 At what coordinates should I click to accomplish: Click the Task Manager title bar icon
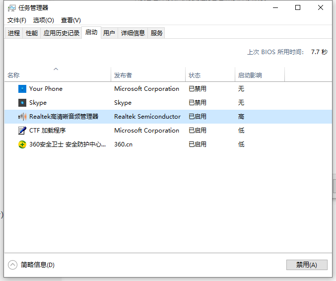point(12,8)
